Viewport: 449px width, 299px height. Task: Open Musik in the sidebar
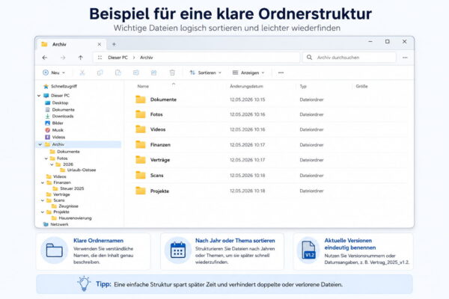54,130
